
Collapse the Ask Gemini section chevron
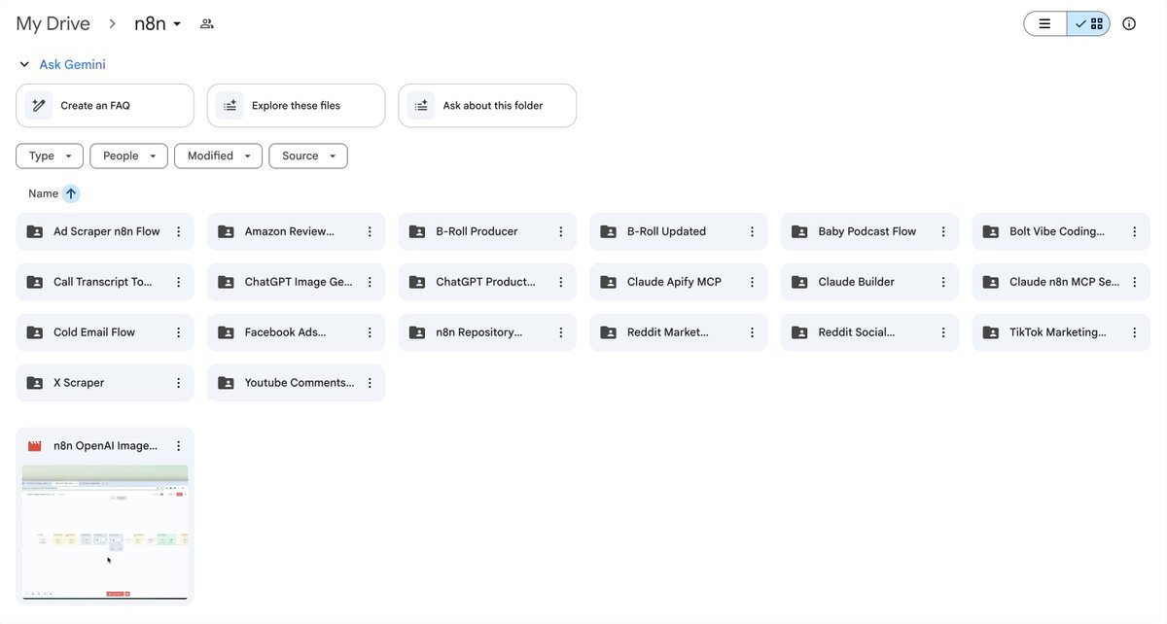point(24,65)
